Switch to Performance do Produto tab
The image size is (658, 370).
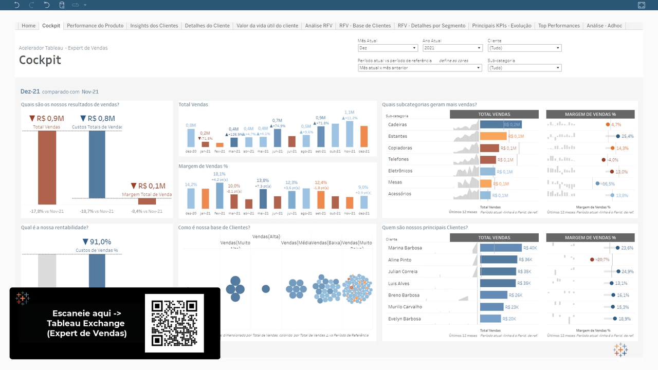point(95,26)
